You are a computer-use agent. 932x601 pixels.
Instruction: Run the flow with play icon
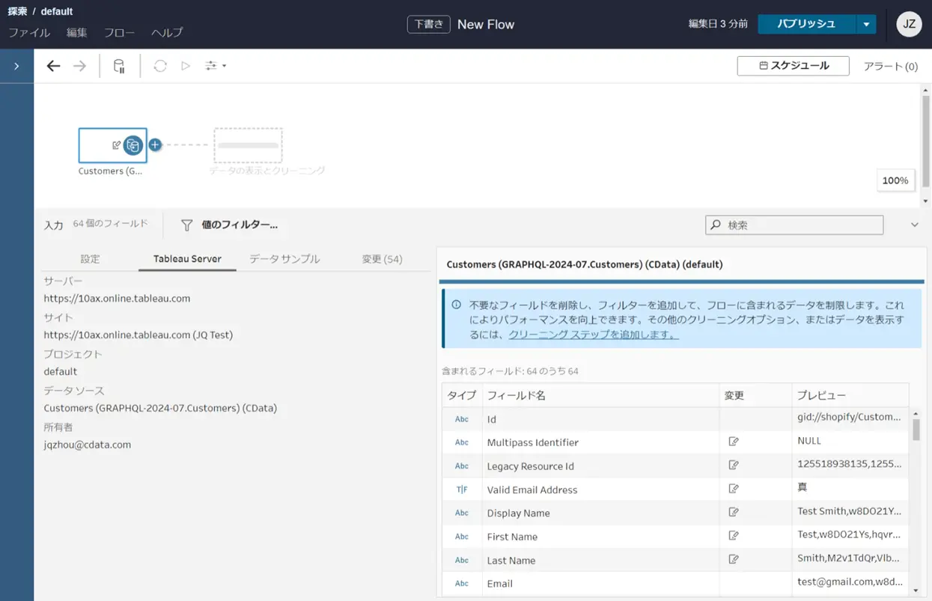186,66
